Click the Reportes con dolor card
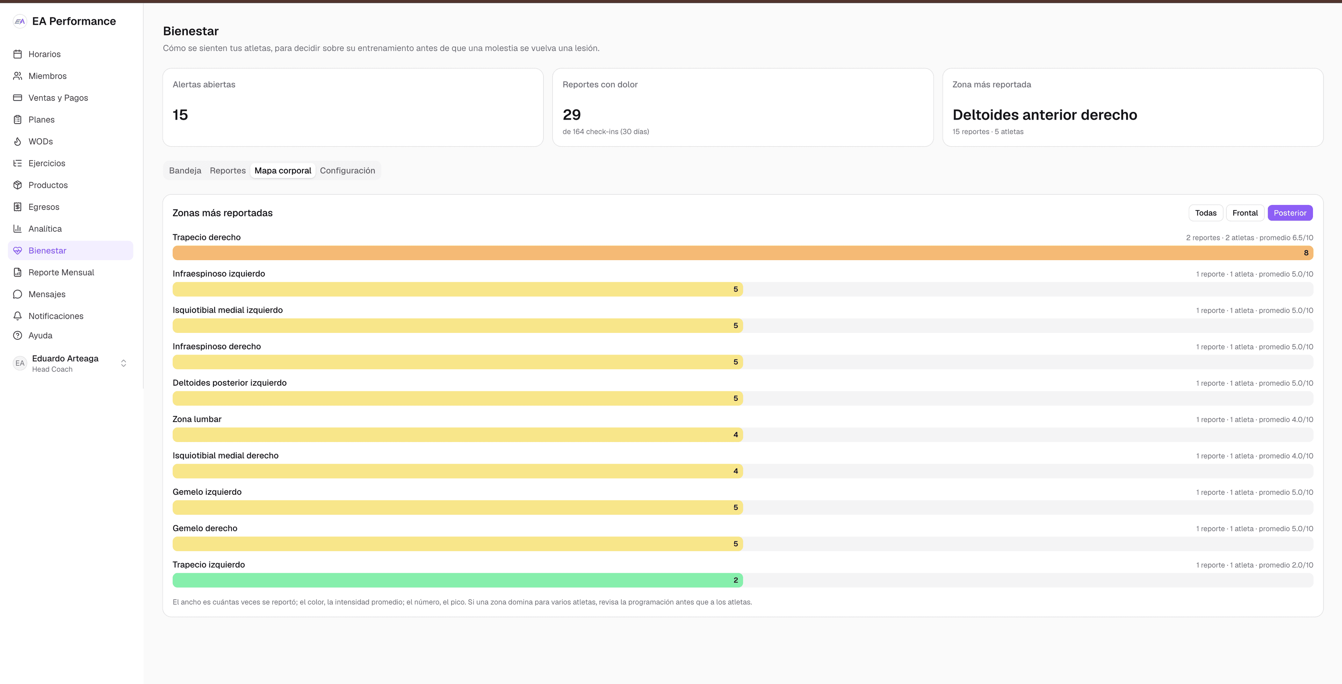The width and height of the screenshot is (1342, 684). [x=743, y=107]
